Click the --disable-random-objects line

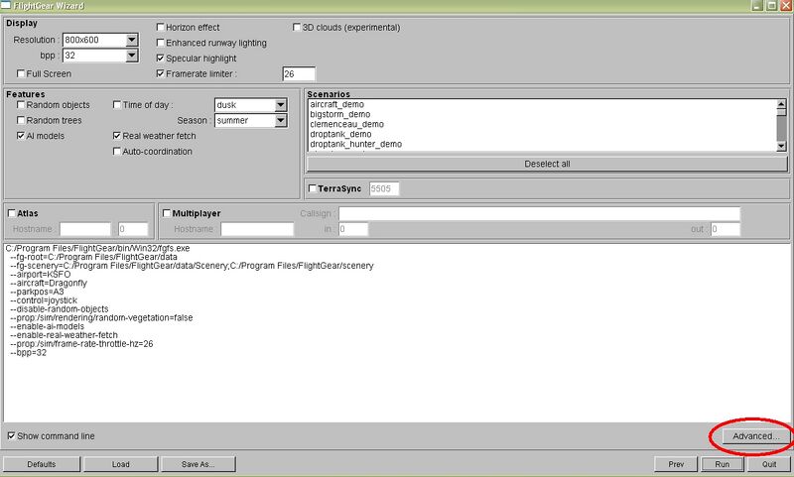pyautogui.click(x=60, y=308)
